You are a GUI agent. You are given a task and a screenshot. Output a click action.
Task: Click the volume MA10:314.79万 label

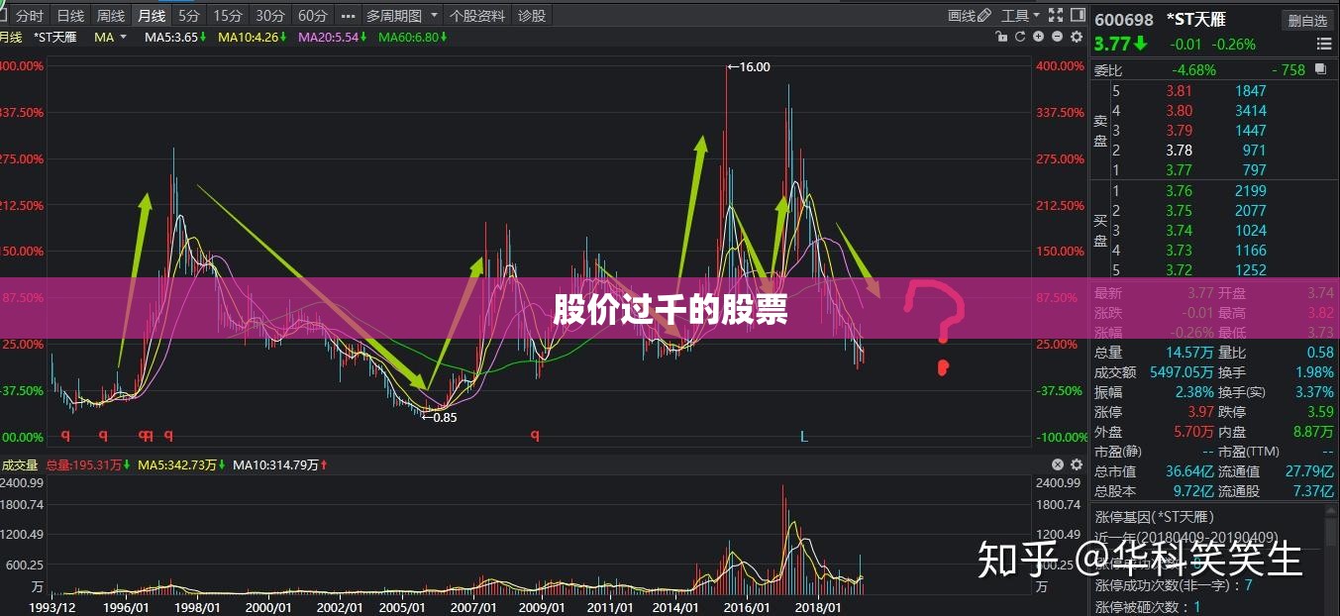pyautogui.click(x=276, y=464)
